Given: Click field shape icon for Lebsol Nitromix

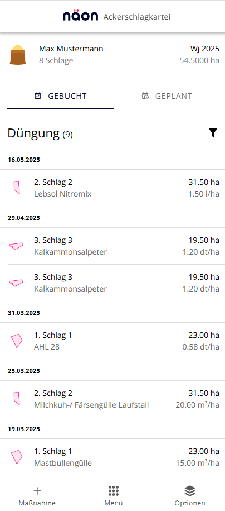Looking at the screenshot, I should coord(16,188).
